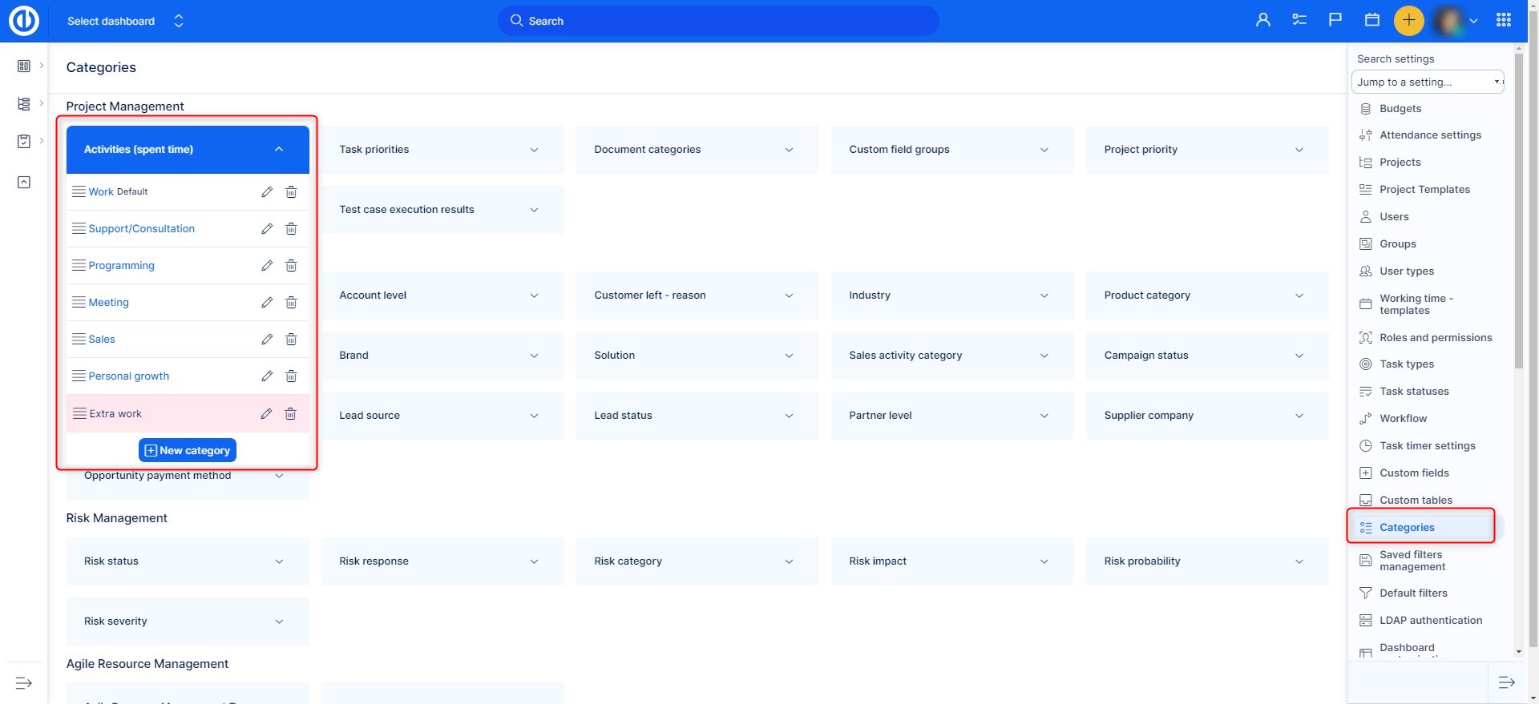
Task: Expand the Risk impact panel
Action: pos(1044,561)
